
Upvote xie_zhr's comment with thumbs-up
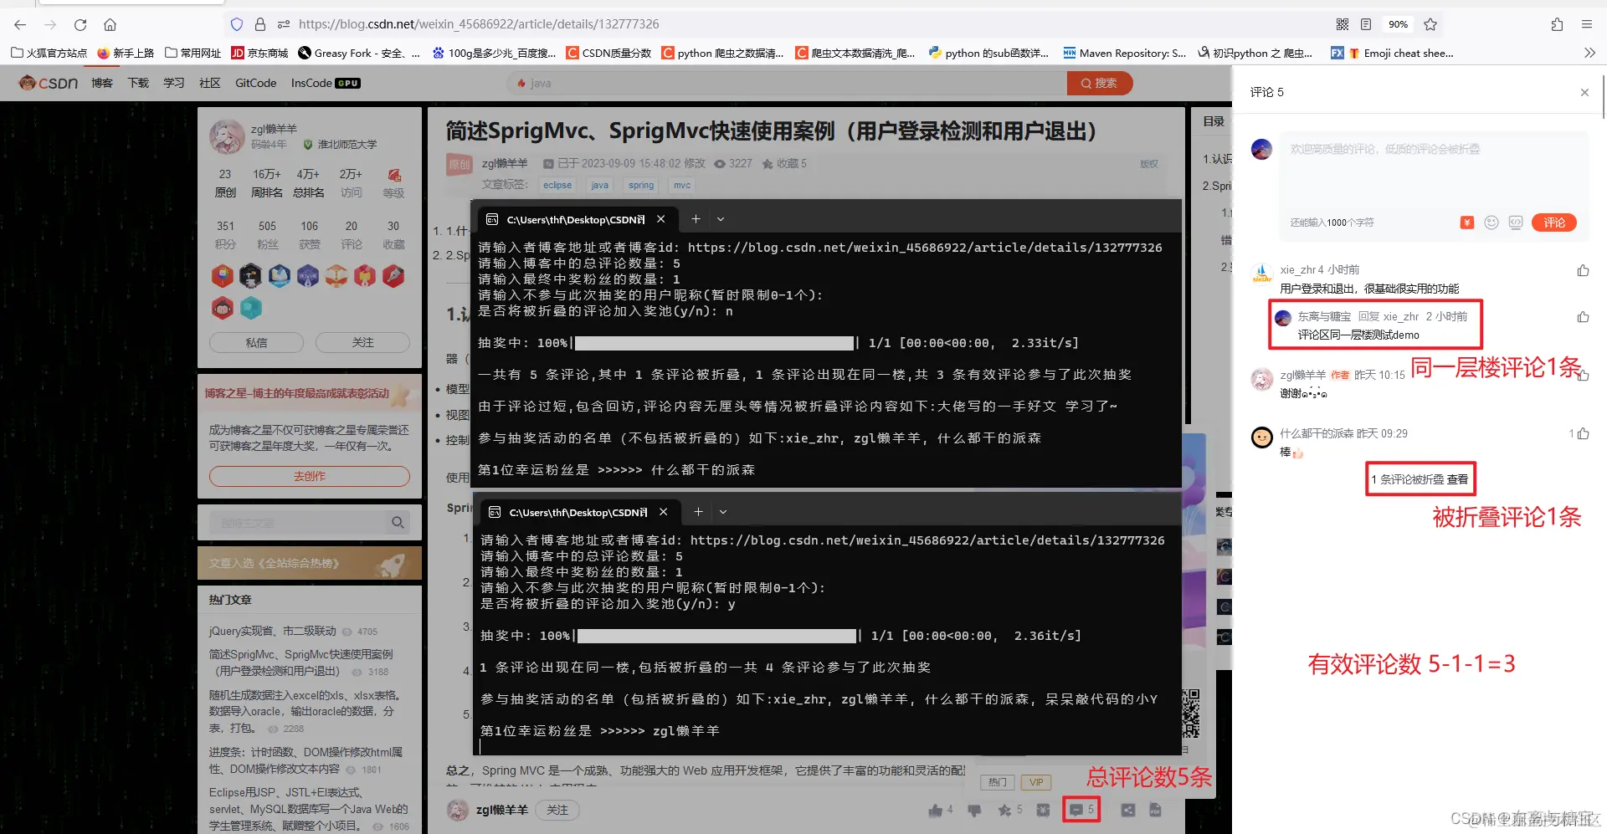[x=1582, y=269]
